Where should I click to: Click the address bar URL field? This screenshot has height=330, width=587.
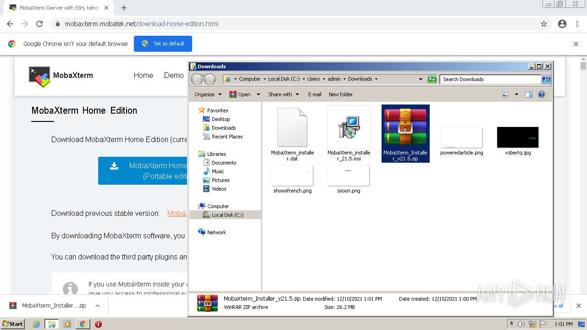pyautogui.click(x=293, y=24)
